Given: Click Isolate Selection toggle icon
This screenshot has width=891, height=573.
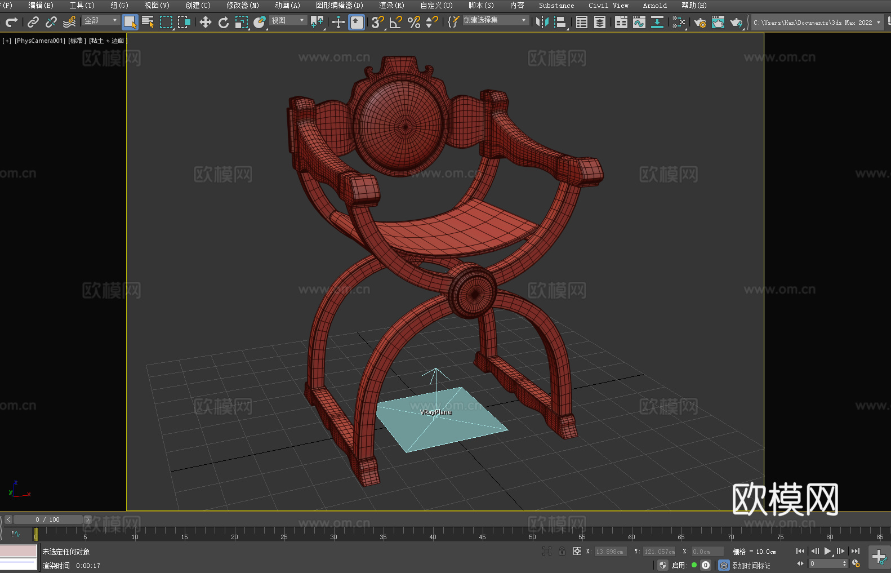Looking at the screenshot, I should [x=546, y=551].
